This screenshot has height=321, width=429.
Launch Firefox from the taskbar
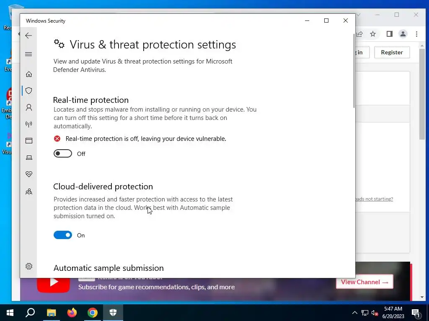(72, 313)
